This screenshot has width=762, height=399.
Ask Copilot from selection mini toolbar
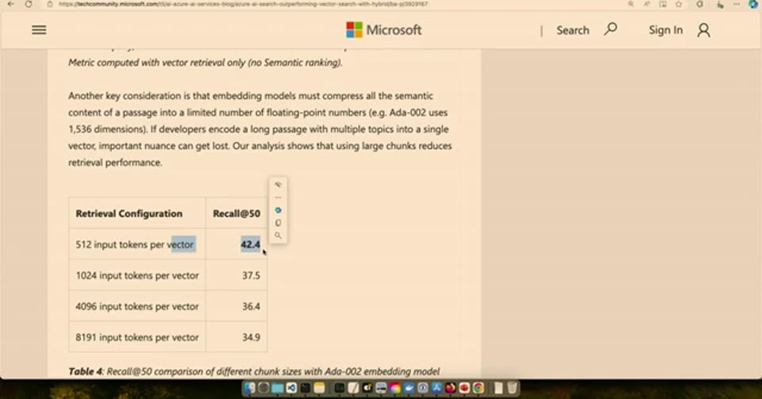[x=278, y=210]
